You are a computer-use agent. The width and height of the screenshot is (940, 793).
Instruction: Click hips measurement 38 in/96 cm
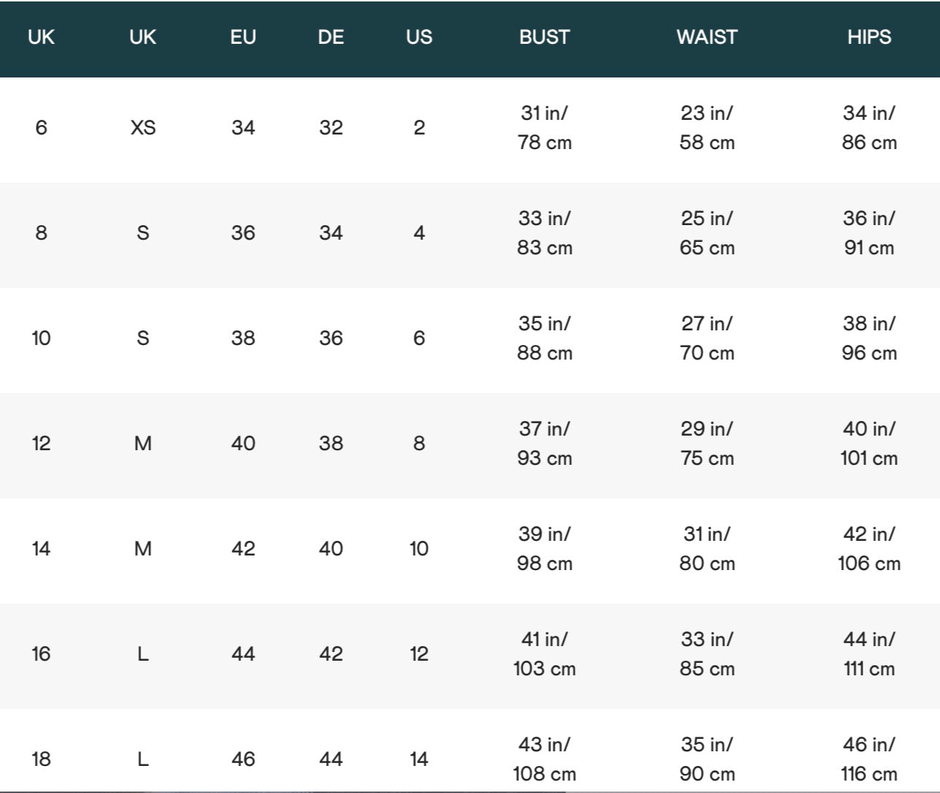pyautogui.click(x=869, y=338)
